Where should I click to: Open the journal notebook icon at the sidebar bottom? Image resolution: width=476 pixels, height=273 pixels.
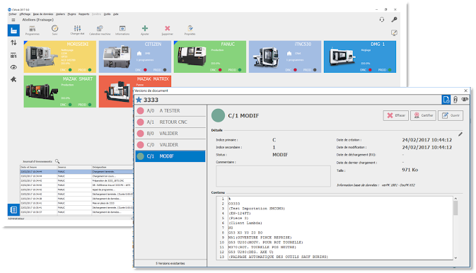click(x=13, y=210)
